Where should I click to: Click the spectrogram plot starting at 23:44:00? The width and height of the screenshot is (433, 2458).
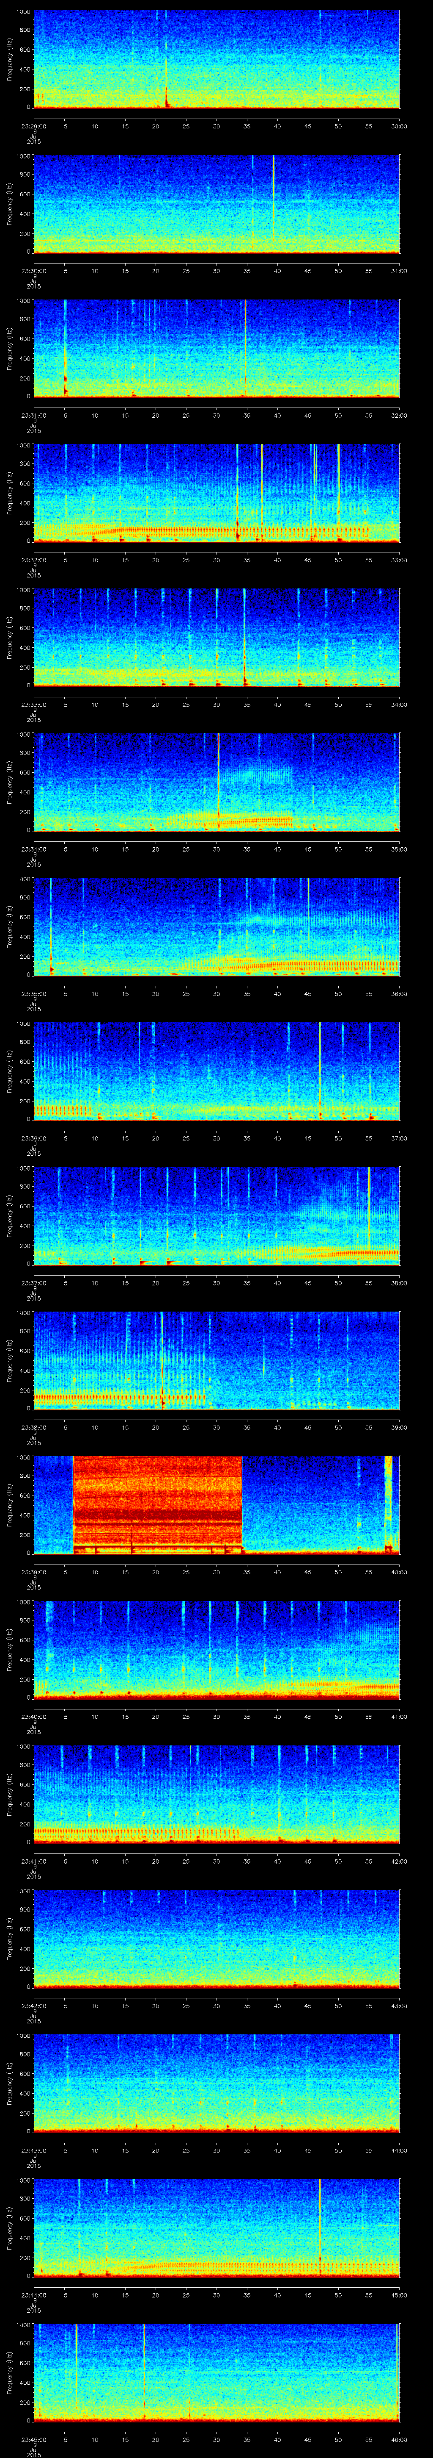[217, 2228]
